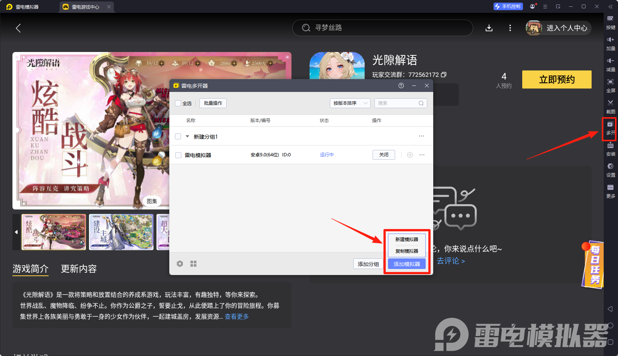Select 复制模拟器 from the popup menu
Image resolution: width=618 pixels, height=356 pixels.
pos(406,251)
